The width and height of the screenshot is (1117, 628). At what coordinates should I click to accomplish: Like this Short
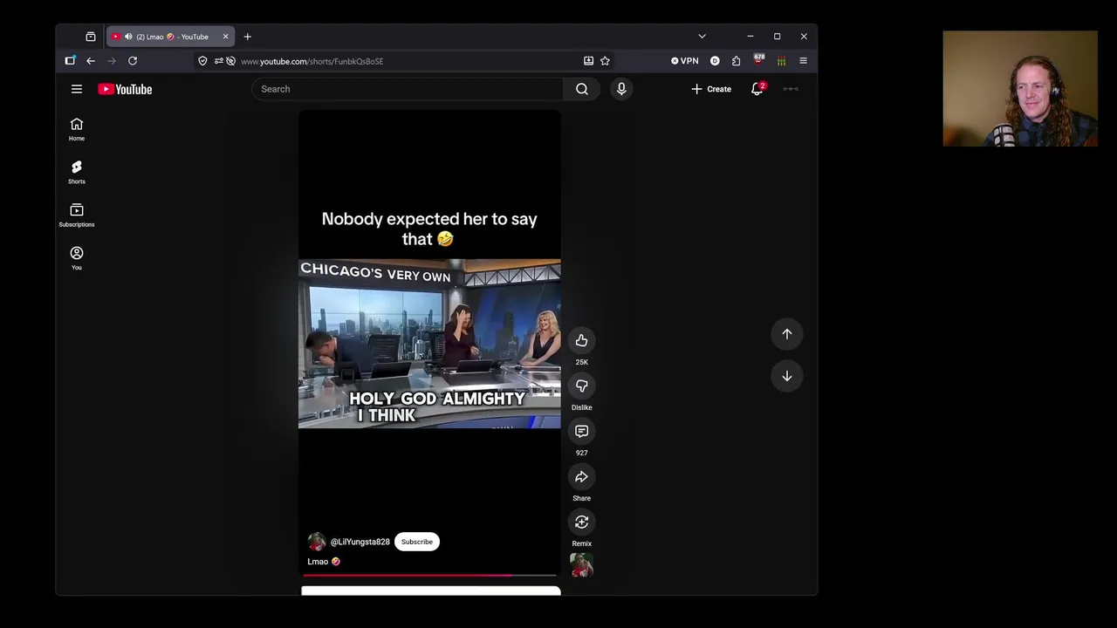582,341
